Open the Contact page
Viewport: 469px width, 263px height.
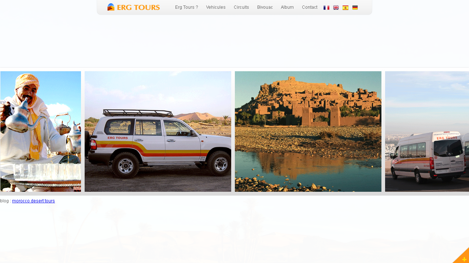pyautogui.click(x=310, y=7)
